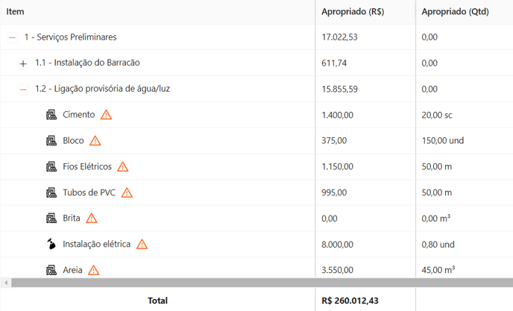Click the labor icon for Instalação elétrica
513x311 pixels.
point(51,244)
